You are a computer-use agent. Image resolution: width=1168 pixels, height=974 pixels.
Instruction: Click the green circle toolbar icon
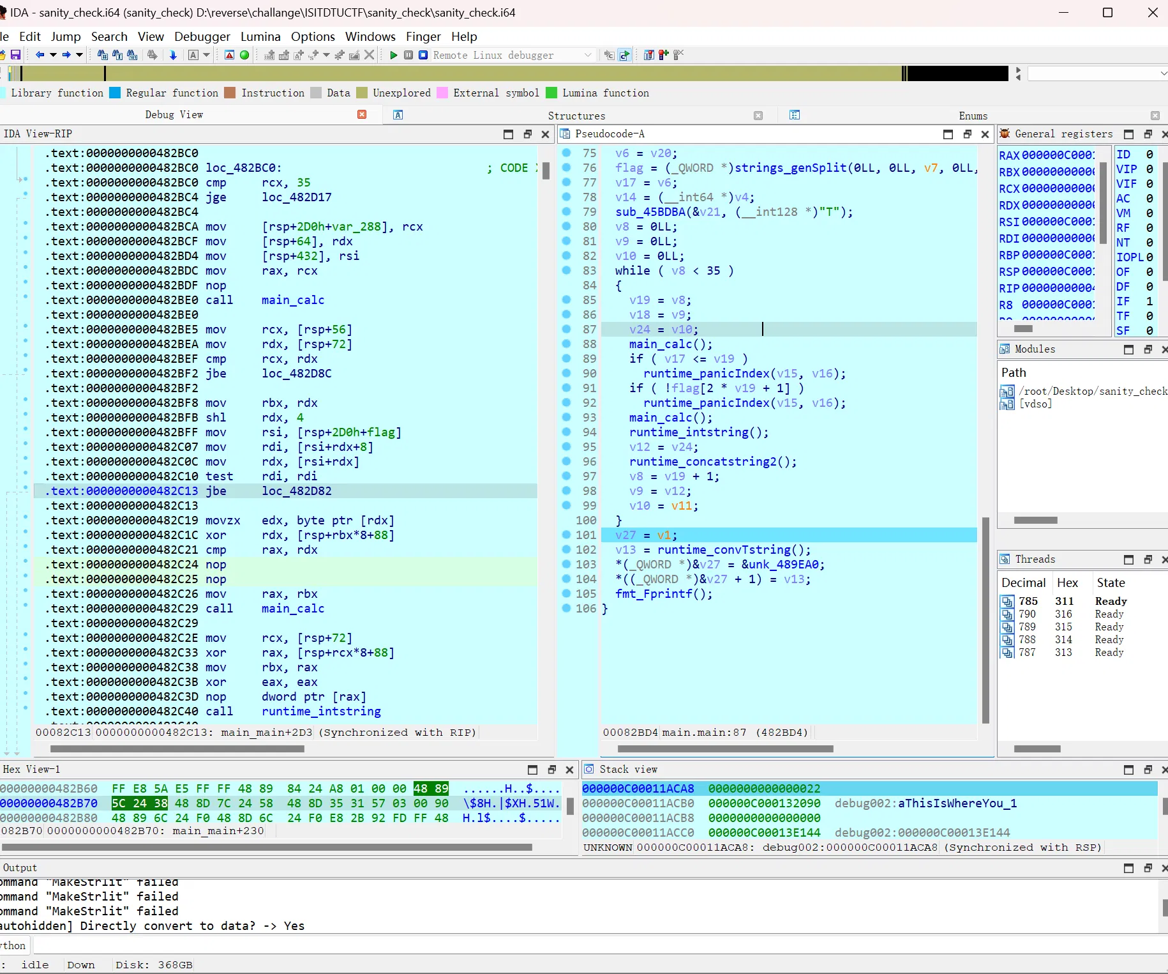pyautogui.click(x=244, y=56)
